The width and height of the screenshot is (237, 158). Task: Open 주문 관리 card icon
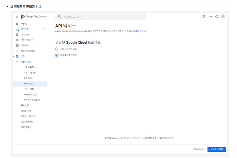tap(17, 45)
